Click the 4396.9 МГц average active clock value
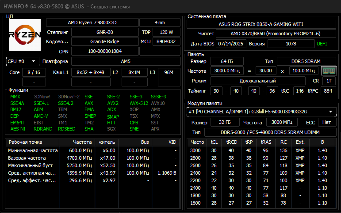The image size is (341, 213). click(79, 173)
